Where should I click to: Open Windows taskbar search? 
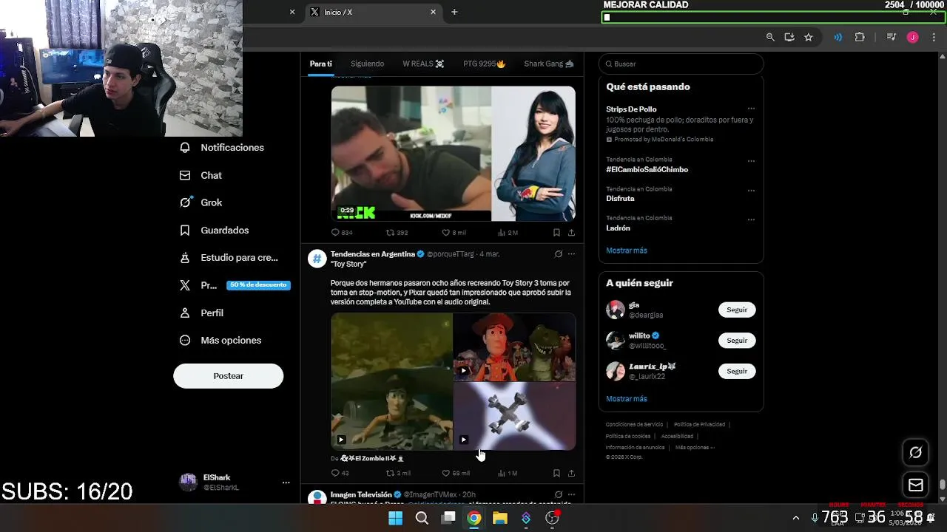click(422, 518)
